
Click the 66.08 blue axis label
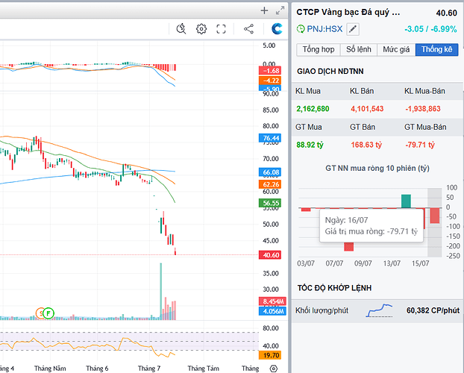tap(270, 172)
